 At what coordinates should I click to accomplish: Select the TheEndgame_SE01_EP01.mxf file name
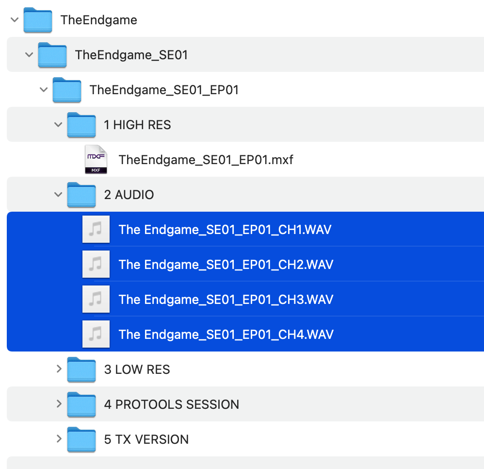tap(206, 160)
